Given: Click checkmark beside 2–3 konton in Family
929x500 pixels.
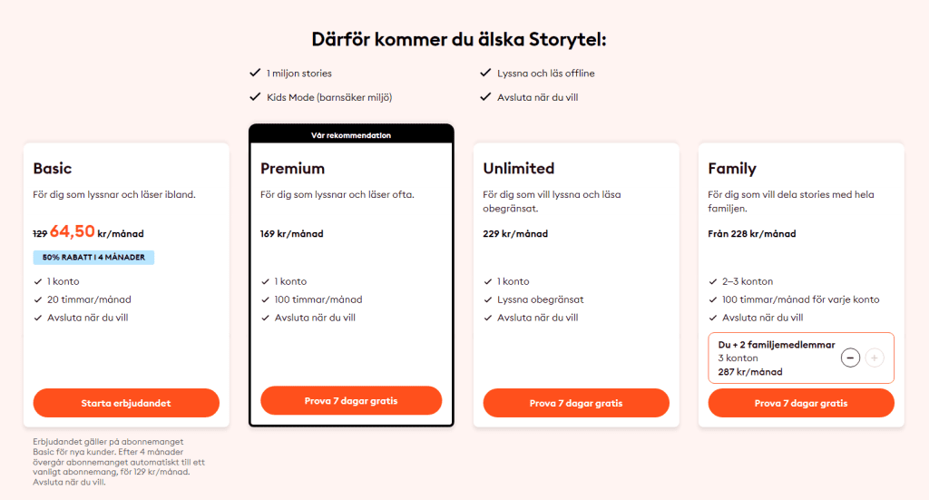Looking at the screenshot, I should (713, 281).
